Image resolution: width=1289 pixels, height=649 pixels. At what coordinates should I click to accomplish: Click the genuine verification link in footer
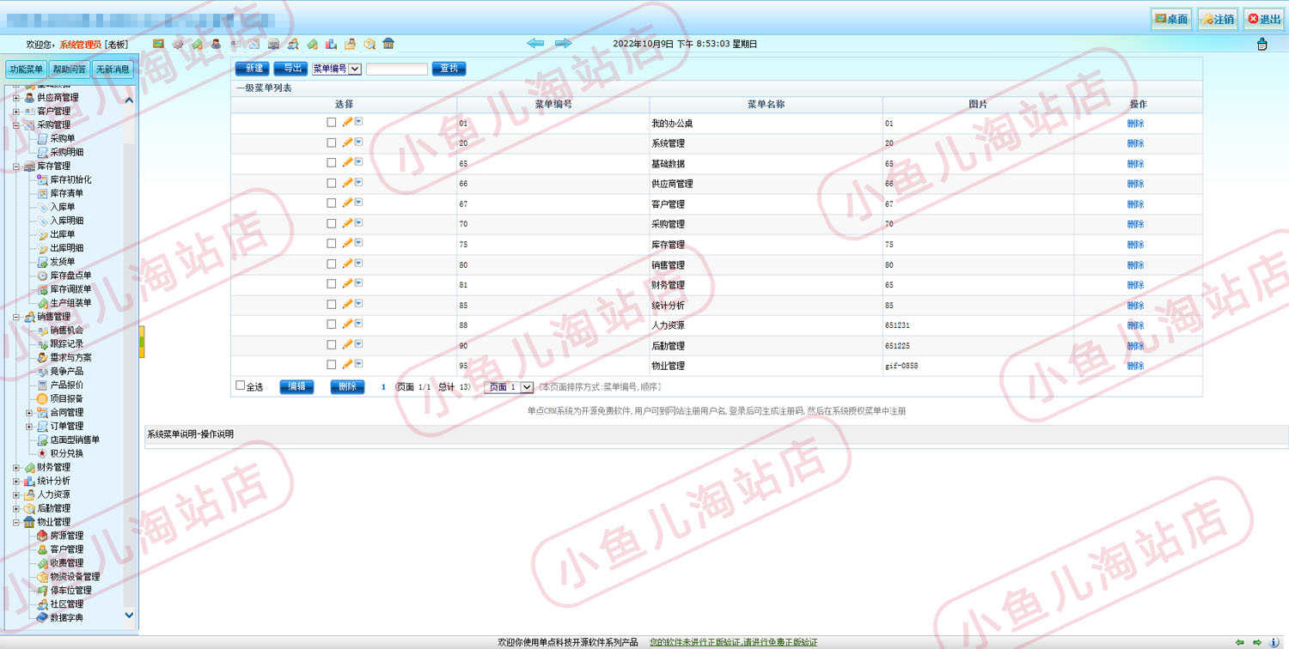(733, 642)
